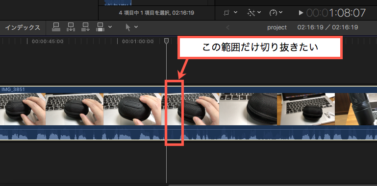Screen dimensions: 377x186
Task: Click connect clip to primary storyline icon
Action: pyautogui.click(x=56, y=27)
